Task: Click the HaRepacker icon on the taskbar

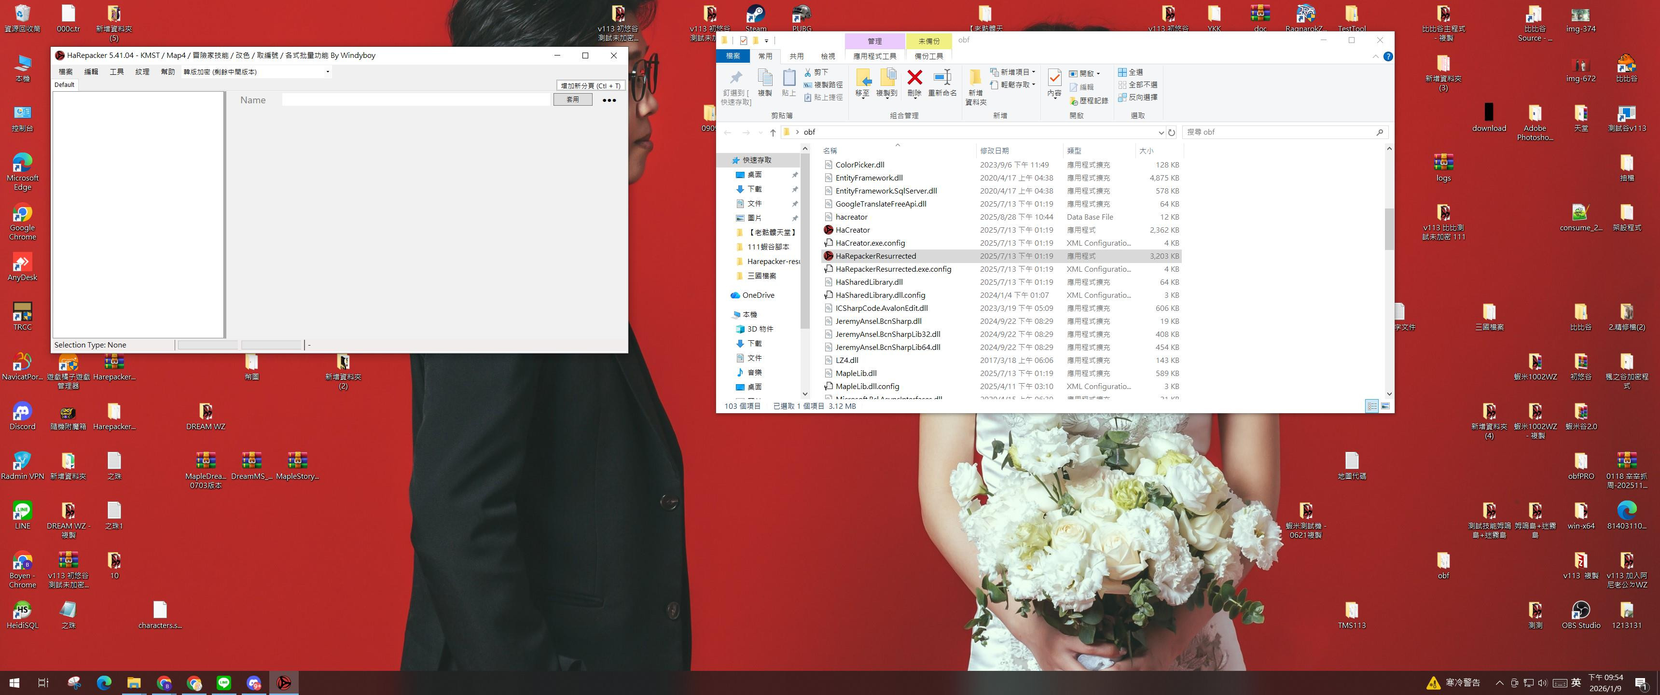Action: click(284, 683)
